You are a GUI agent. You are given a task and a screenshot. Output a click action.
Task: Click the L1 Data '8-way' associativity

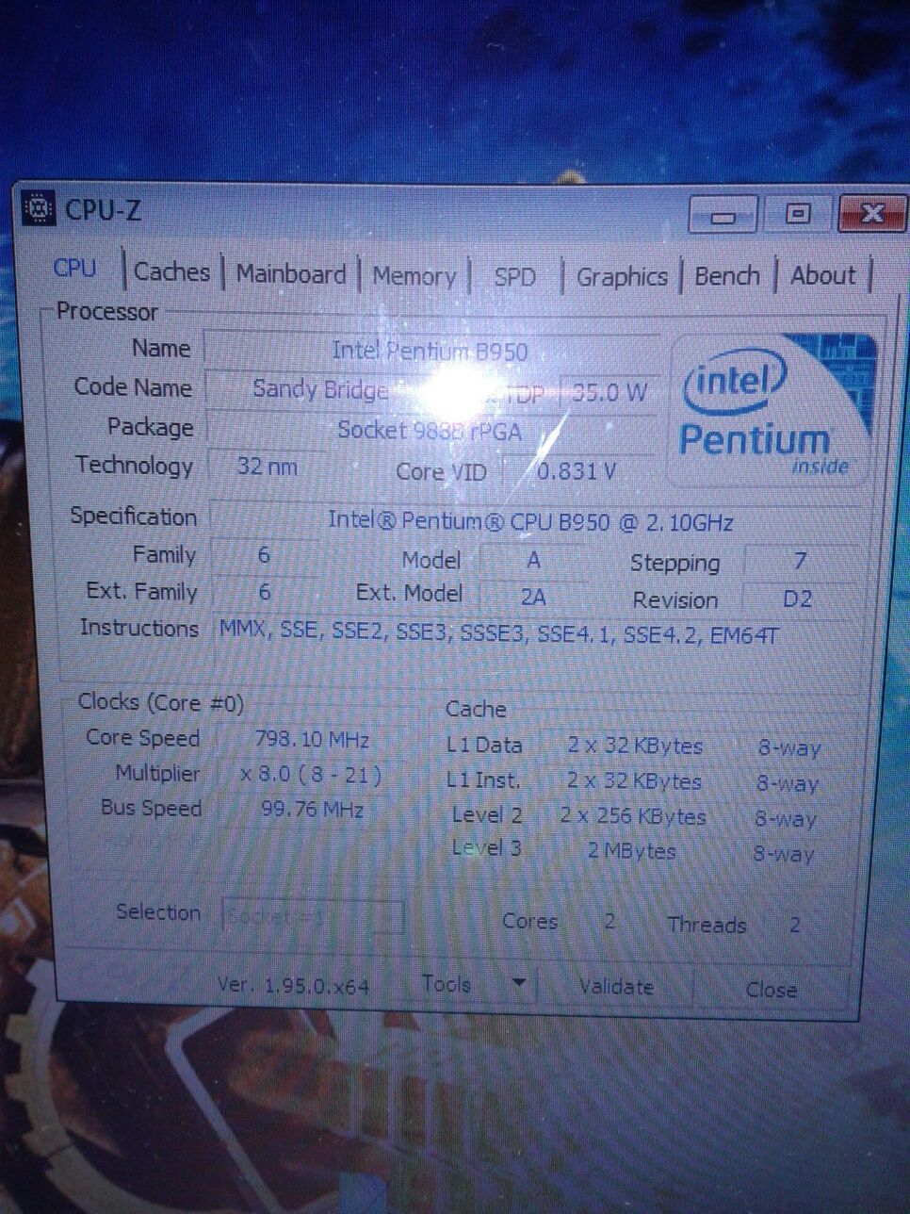(789, 748)
